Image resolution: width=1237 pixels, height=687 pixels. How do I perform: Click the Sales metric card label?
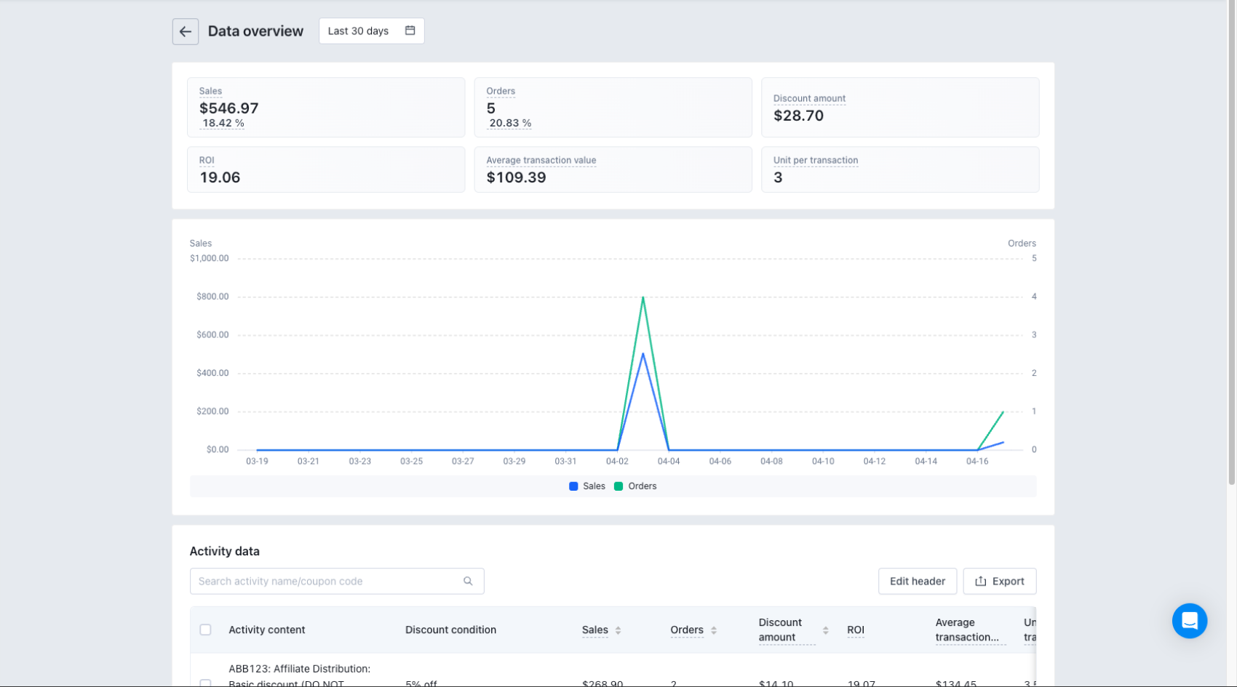[x=210, y=91]
